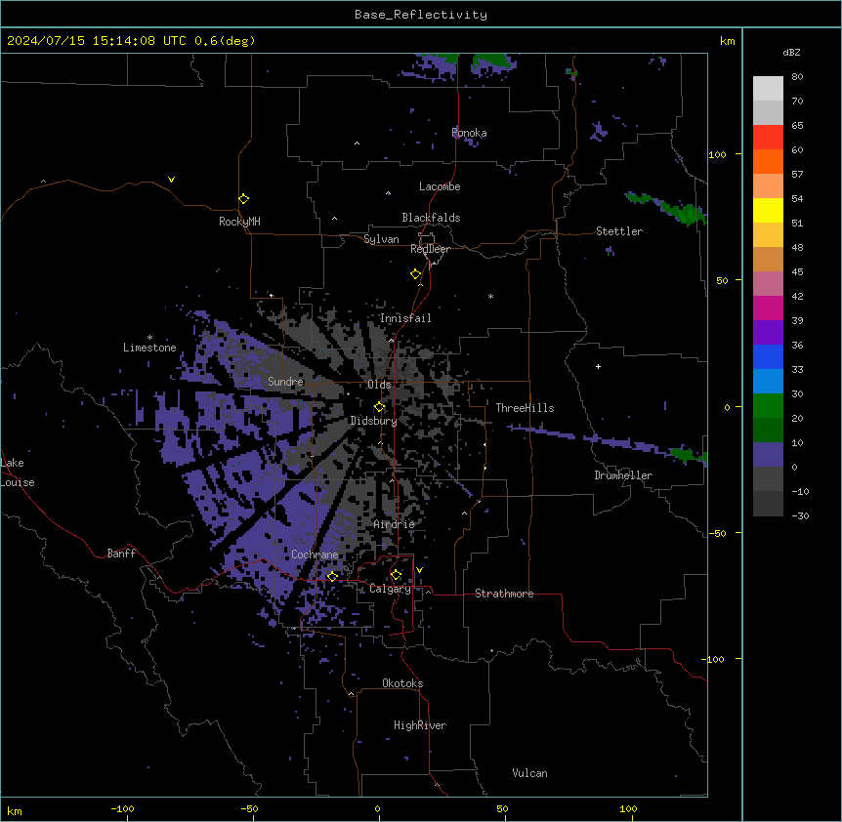Click the yellow V marker east of Calgary

click(419, 570)
